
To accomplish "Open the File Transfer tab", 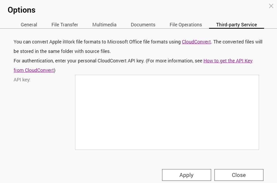I will [65, 25].
